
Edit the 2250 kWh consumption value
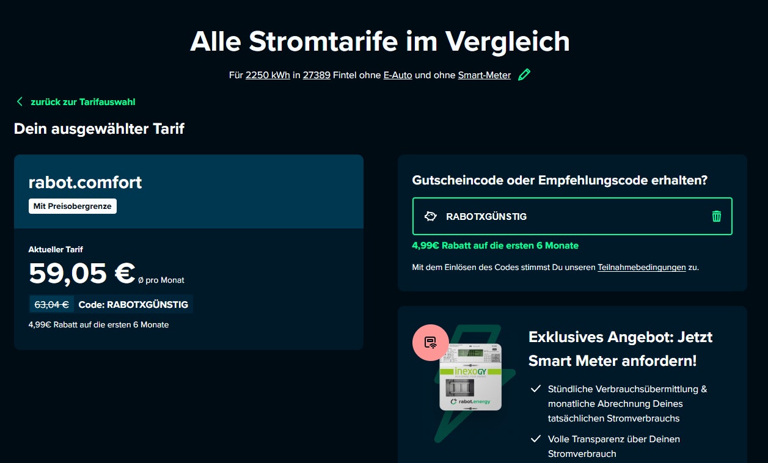(x=268, y=75)
